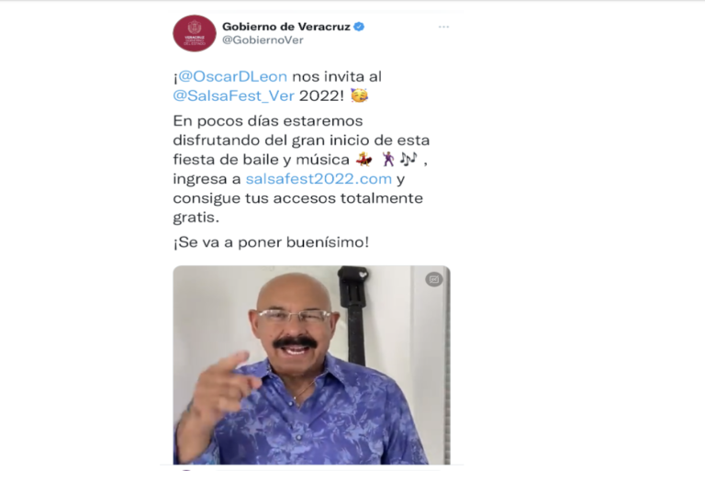Click the party face emoji
705x482 pixels.
(x=359, y=95)
